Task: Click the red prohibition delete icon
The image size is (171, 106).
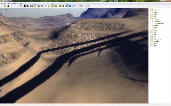Action: 21,6
